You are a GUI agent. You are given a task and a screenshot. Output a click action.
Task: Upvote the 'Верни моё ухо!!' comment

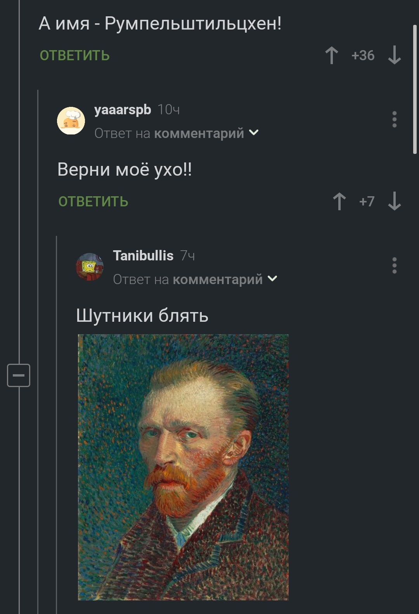339,201
